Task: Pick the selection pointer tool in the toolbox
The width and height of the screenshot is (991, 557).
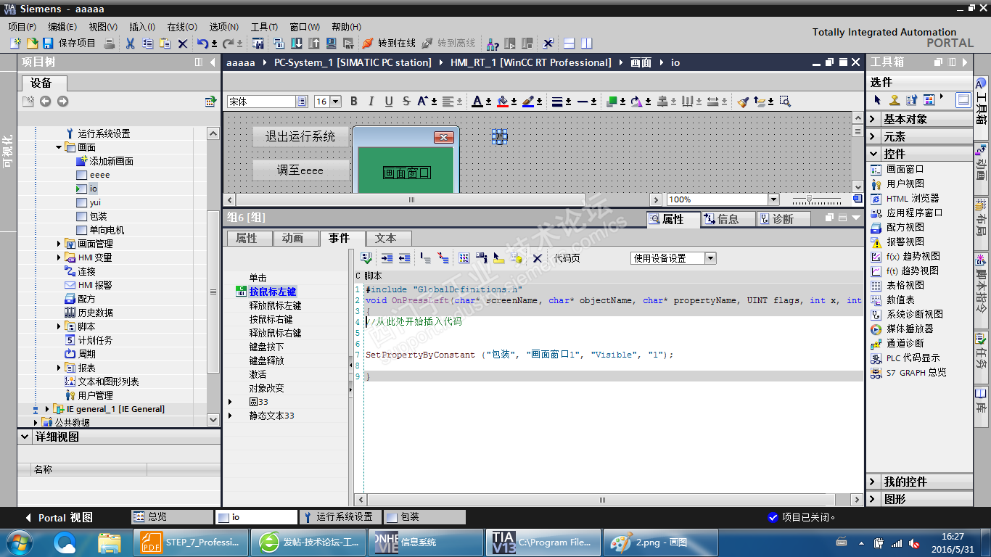Action: [x=877, y=100]
